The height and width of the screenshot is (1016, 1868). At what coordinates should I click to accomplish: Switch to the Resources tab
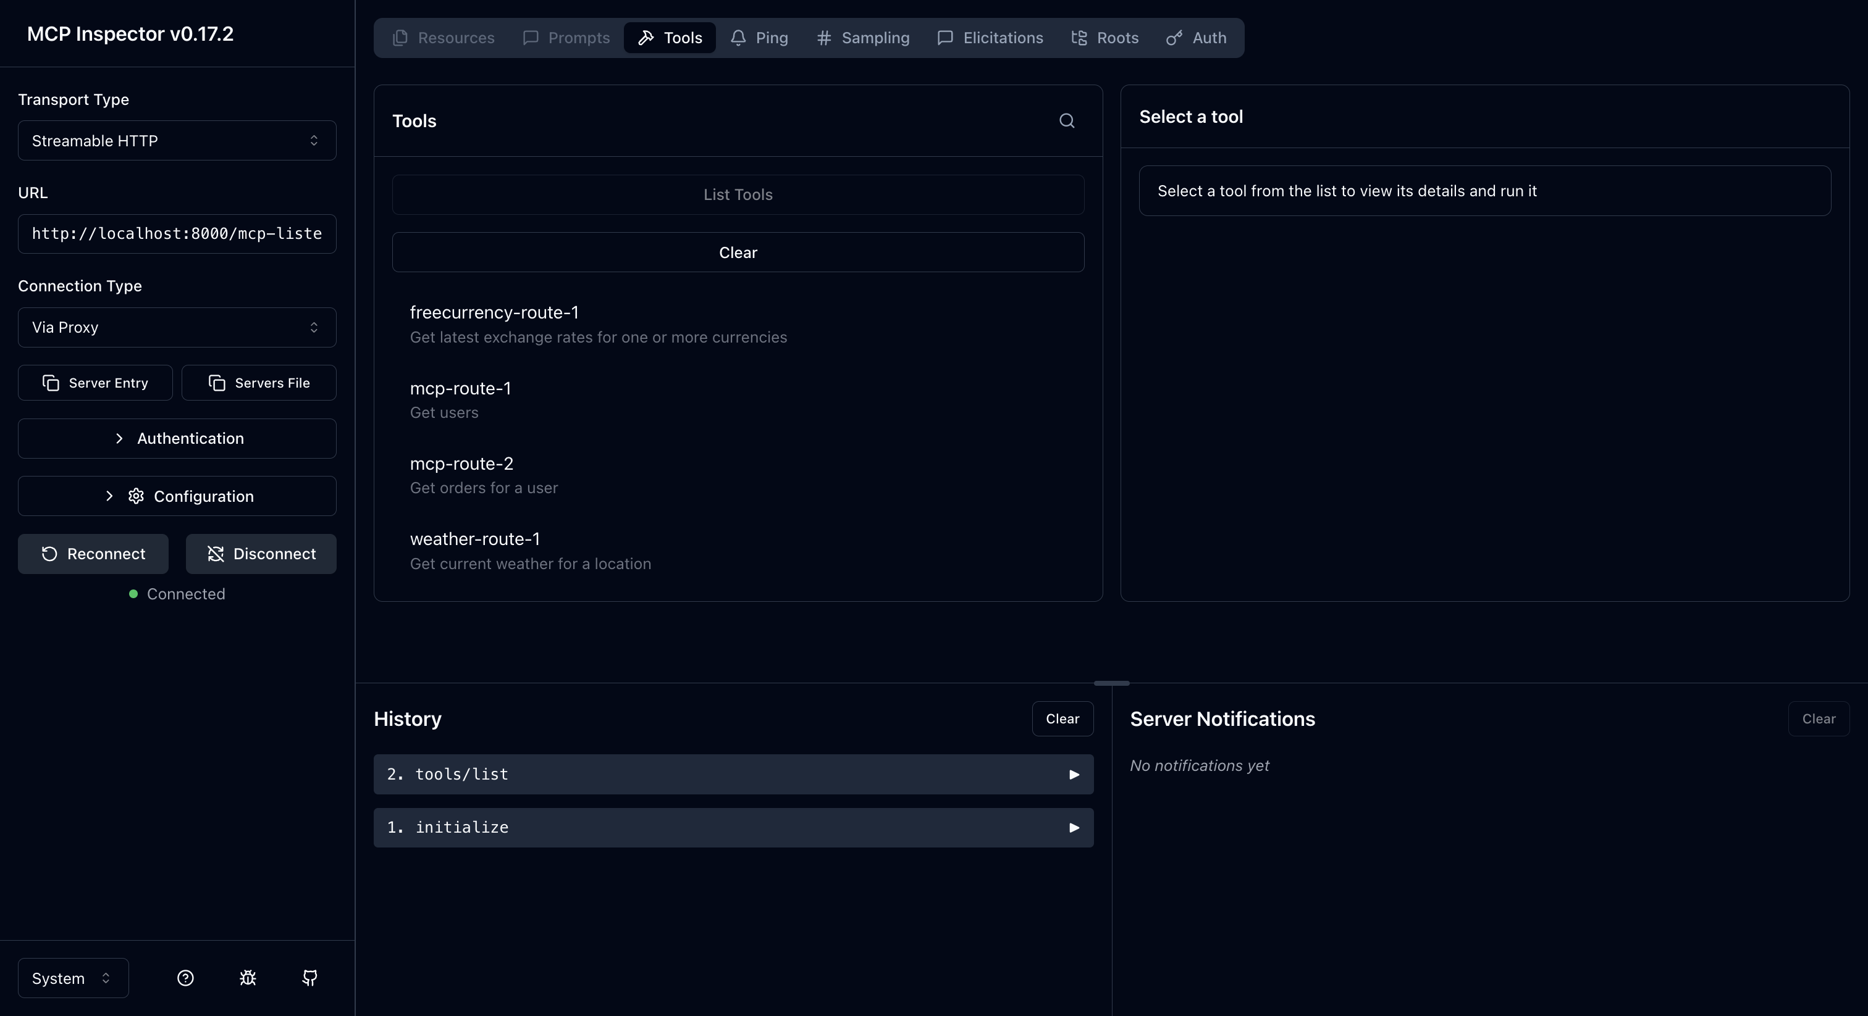coord(443,38)
